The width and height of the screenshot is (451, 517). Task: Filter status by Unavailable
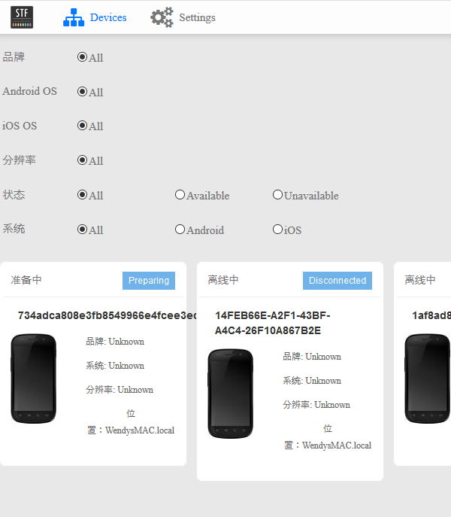277,195
